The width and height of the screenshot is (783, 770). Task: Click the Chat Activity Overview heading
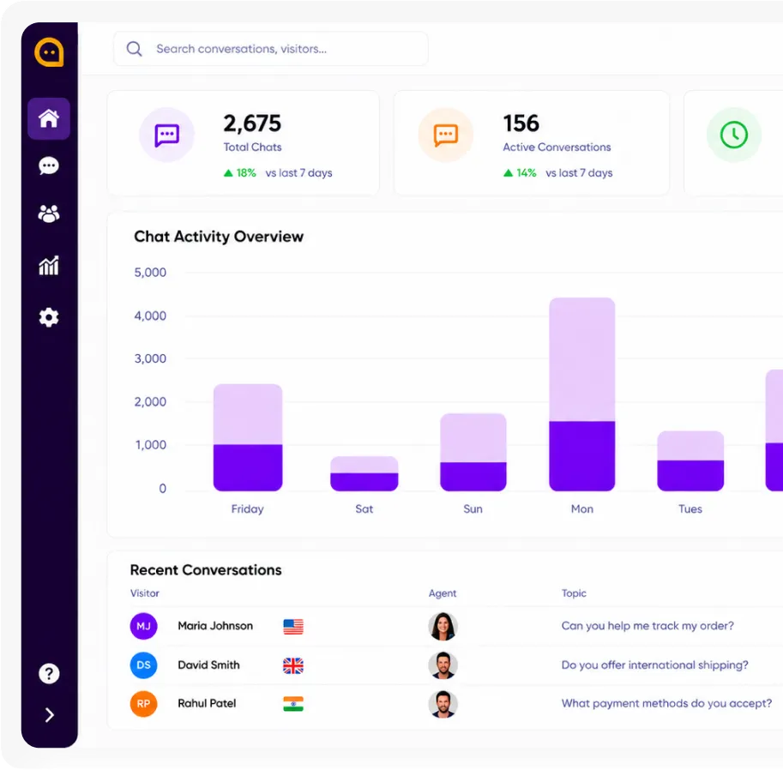[219, 236]
